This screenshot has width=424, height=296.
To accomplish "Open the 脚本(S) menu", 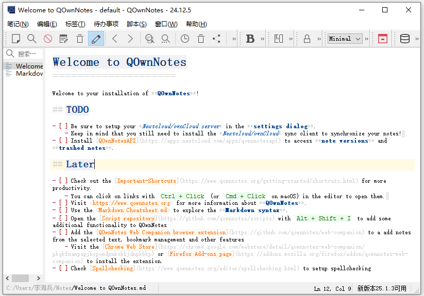I will [x=137, y=24].
